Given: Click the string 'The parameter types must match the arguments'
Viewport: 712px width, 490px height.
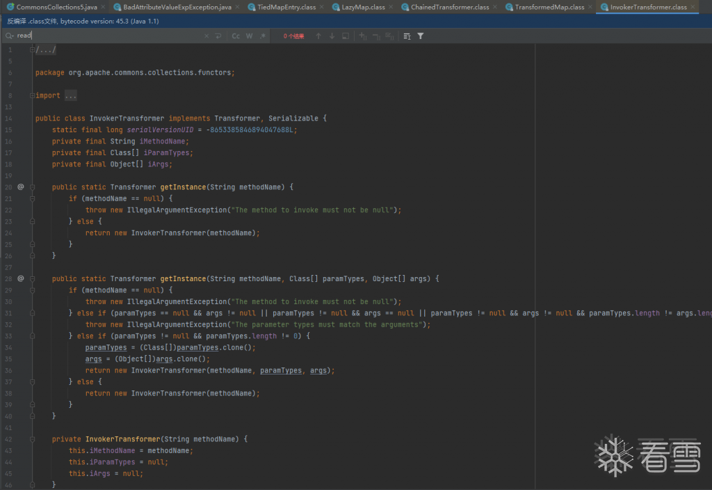Looking at the screenshot, I should click(327, 324).
